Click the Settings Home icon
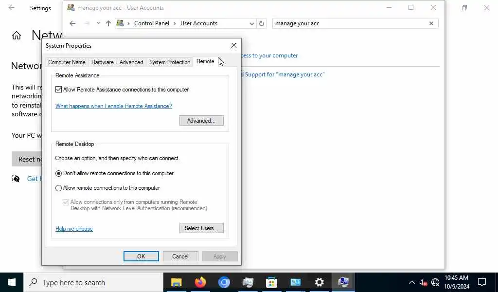The width and height of the screenshot is (498, 292). tap(17, 35)
